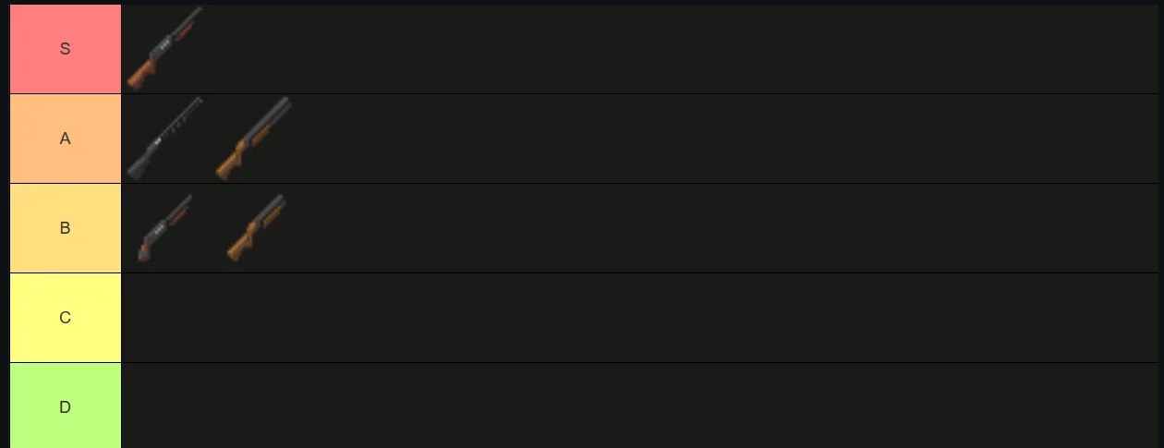Click empty space beside the S tier shotgun
Screen dimensions: 1164x448
click(681, 49)
